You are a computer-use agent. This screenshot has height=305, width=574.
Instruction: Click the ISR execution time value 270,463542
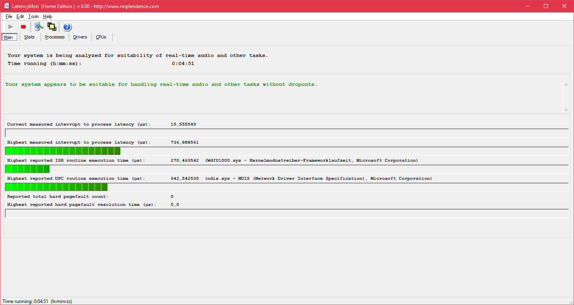pos(184,161)
